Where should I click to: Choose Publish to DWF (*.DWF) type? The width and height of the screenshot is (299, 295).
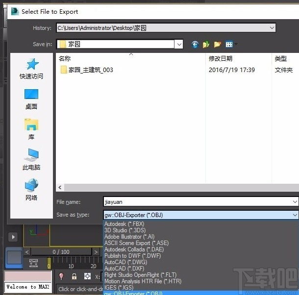pos(201,256)
